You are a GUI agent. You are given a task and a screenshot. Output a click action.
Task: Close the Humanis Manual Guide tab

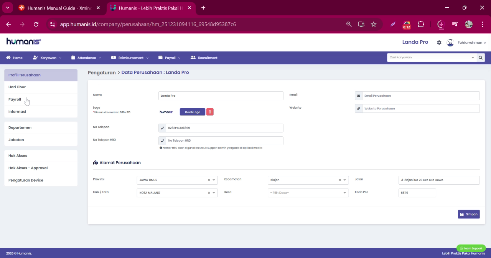(98, 8)
